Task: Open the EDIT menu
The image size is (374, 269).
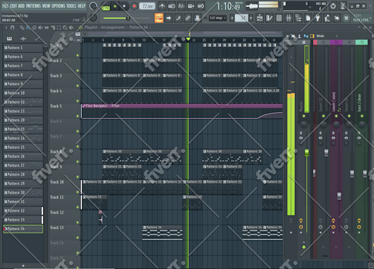Action: [13, 6]
